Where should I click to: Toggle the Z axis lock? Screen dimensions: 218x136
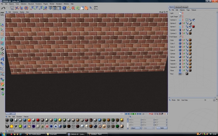coord(41,8)
